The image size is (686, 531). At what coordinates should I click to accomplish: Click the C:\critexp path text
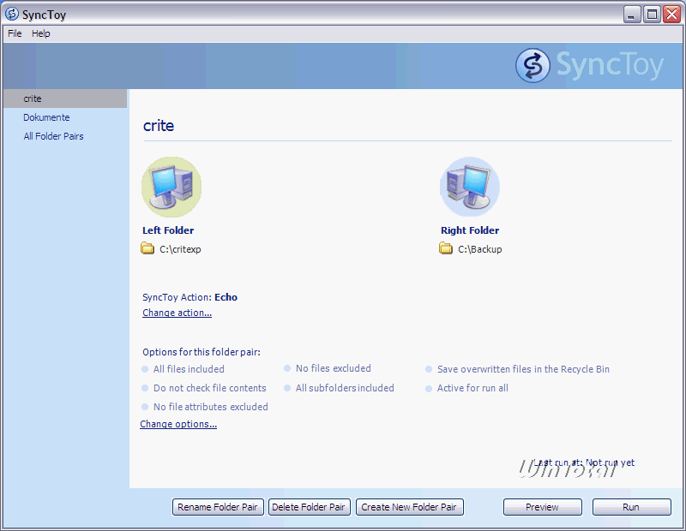(x=180, y=249)
